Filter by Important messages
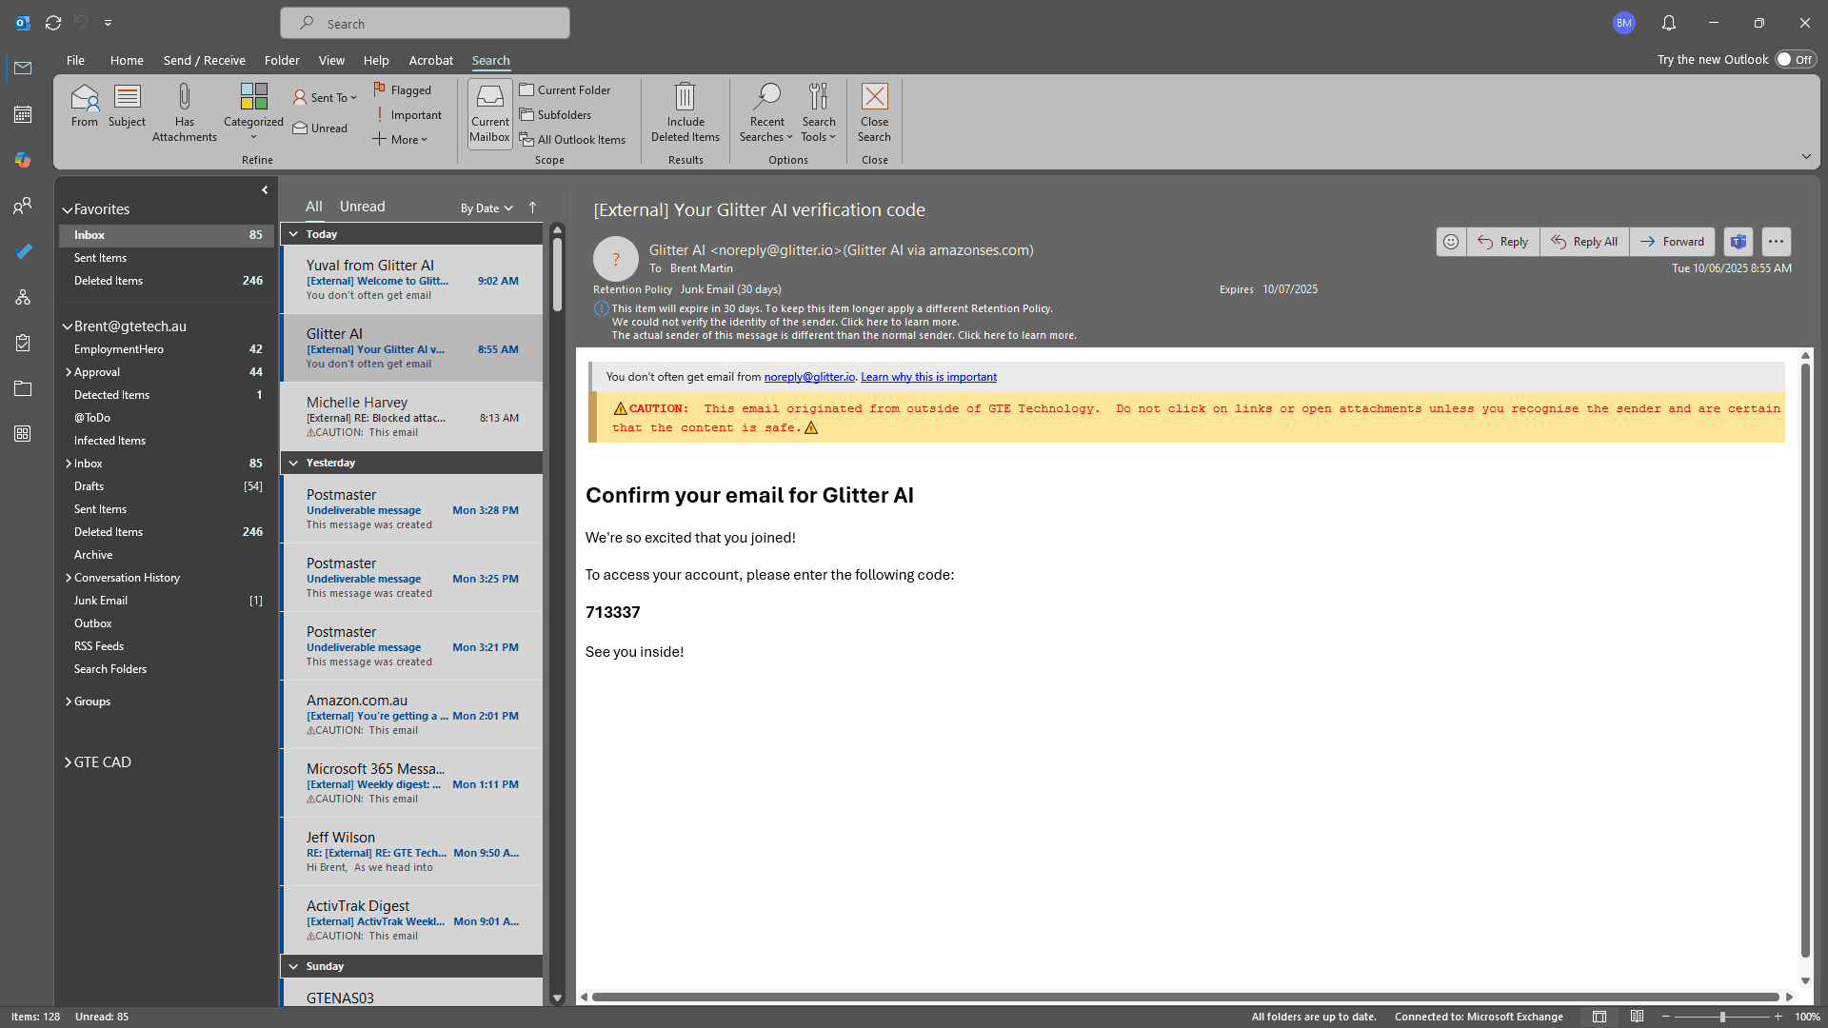This screenshot has width=1828, height=1028. pos(407,114)
